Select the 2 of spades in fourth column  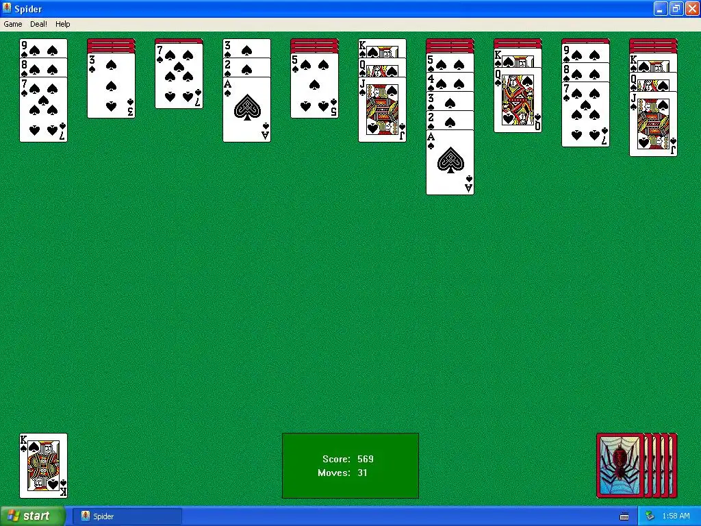click(246, 67)
